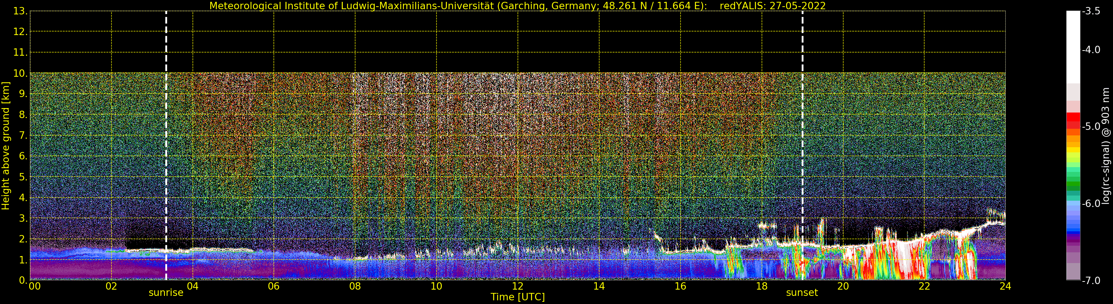Click height tick label '9.'
Viewport: 1113px width, 304px height.
coord(23,94)
